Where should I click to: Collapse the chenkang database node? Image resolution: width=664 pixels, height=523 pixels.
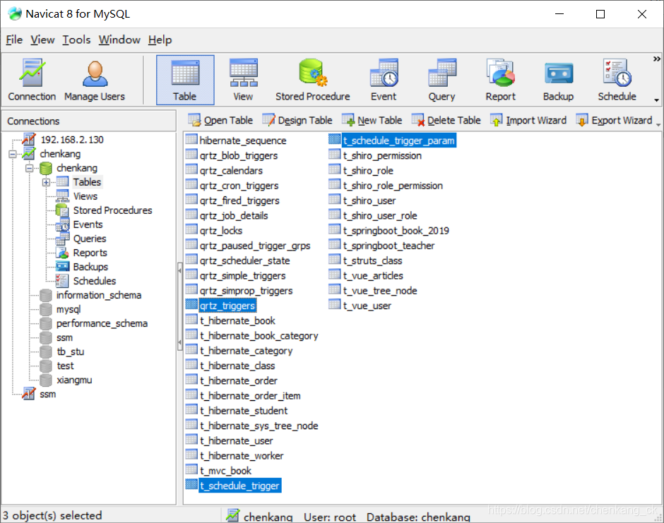(29, 169)
